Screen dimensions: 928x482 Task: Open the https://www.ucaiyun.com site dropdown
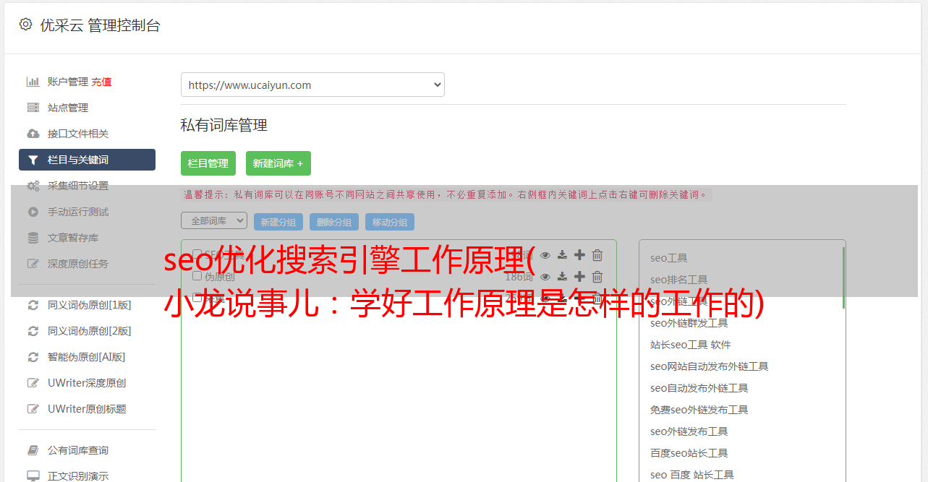(312, 85)
